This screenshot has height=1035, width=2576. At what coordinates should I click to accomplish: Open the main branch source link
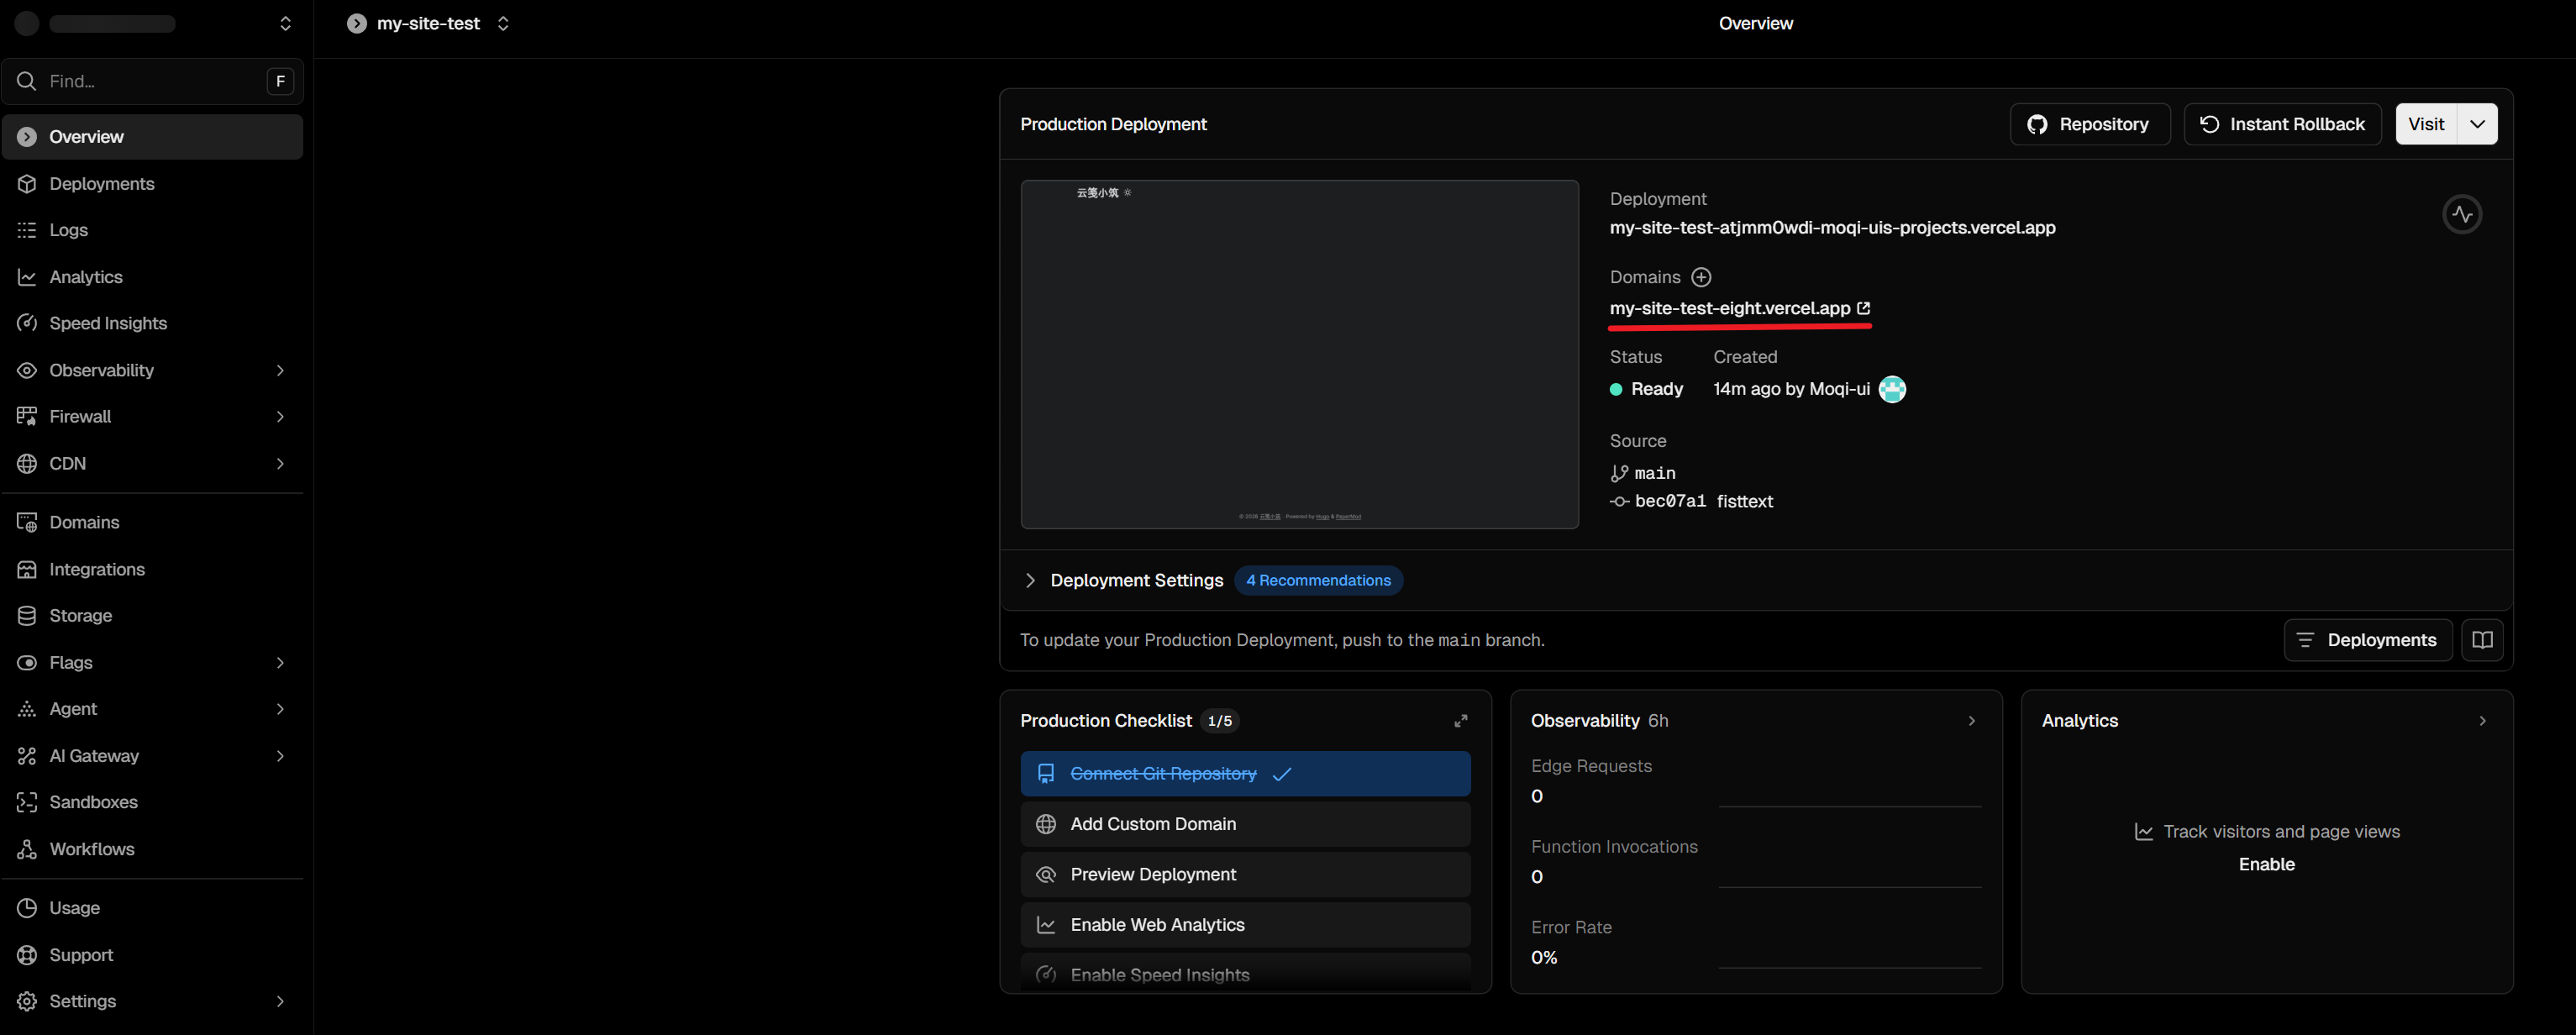pyautogui.click(x=1643, y=473)
